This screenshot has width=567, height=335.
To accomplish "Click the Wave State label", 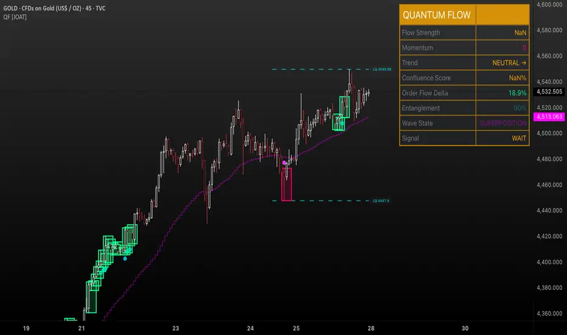I will (x=417, y=123).
